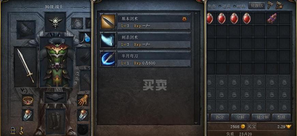Click the ruby gold ring slot
Image resolution: width=297 pixels, height=136 pixels.
click(x=28, y=100)
